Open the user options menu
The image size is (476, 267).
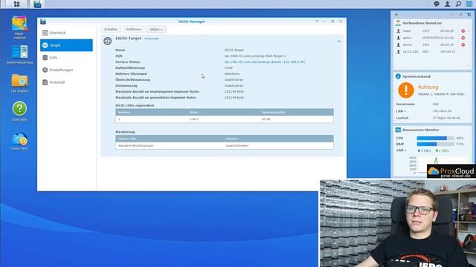[448, 4]
